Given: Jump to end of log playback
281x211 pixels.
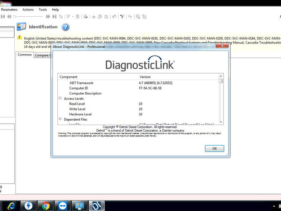Looking at the screenshot, I should tap(55, 17).
